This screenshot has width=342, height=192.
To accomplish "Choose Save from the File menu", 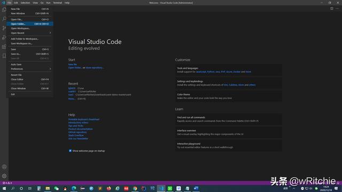I will (x=30, y=49).
